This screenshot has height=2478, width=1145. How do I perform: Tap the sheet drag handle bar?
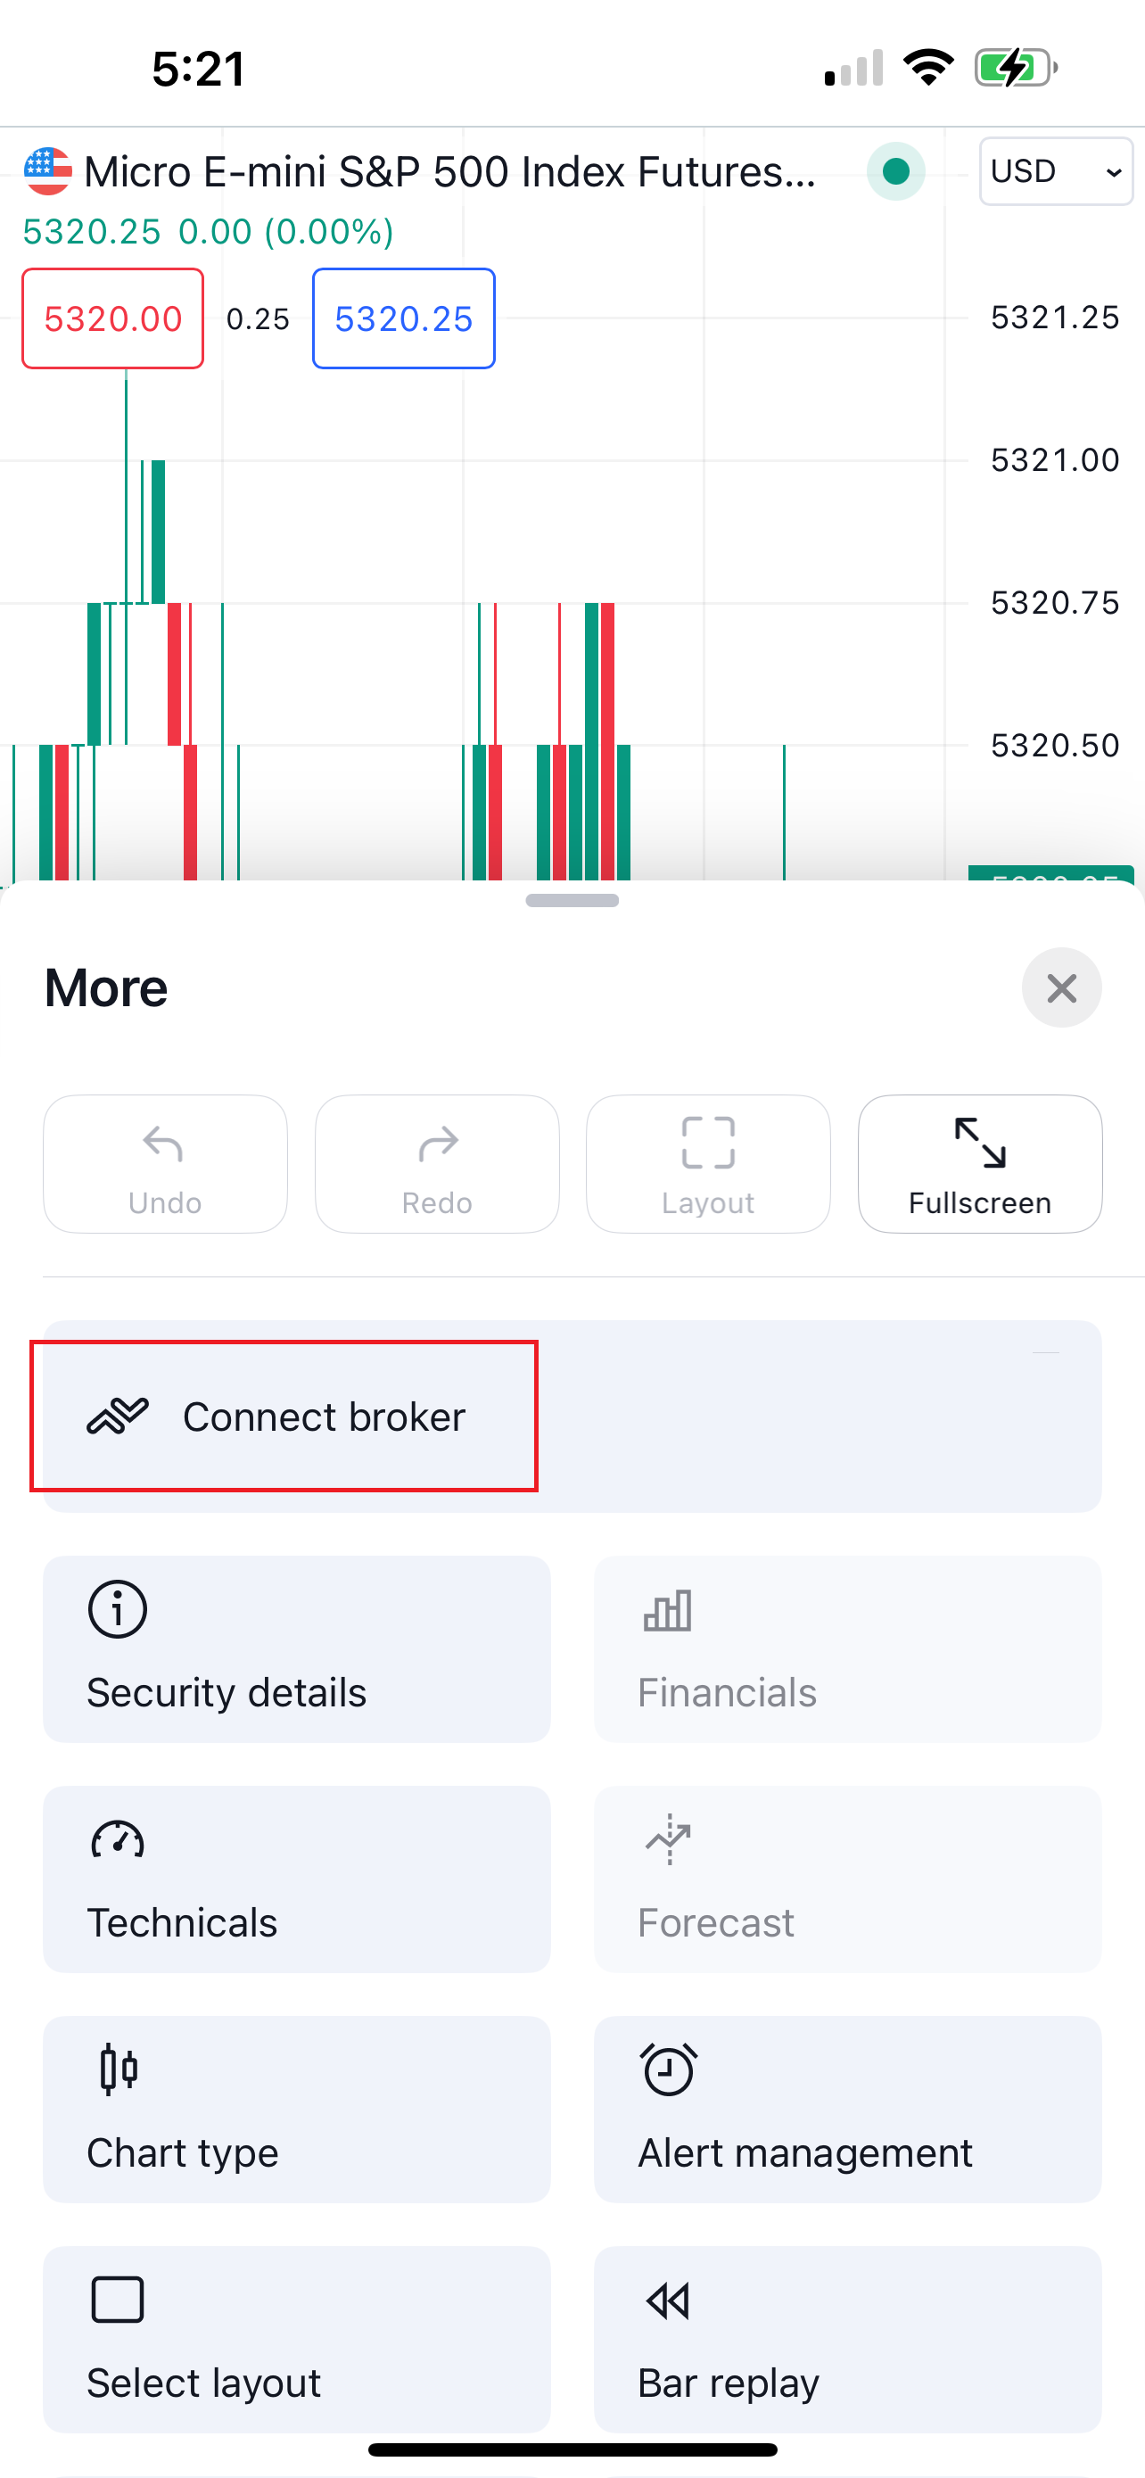pyautogui.click(x=572, y=900)
